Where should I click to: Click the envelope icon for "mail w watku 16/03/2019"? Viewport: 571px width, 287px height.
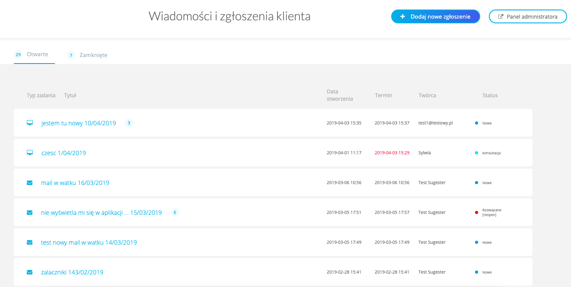(x=29, y=182)
